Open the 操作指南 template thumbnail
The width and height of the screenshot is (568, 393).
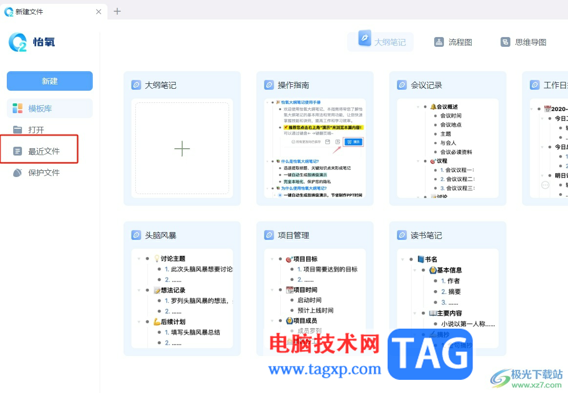pos(315,148)
